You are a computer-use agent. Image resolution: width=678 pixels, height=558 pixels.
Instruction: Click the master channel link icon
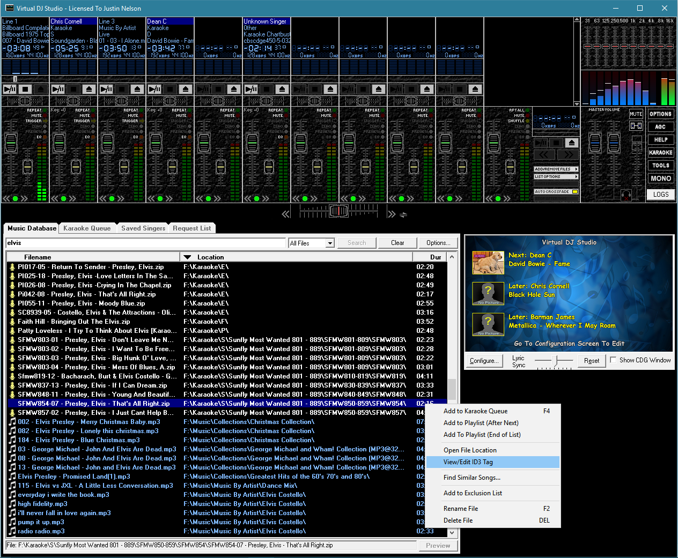(x=636, y=125)
